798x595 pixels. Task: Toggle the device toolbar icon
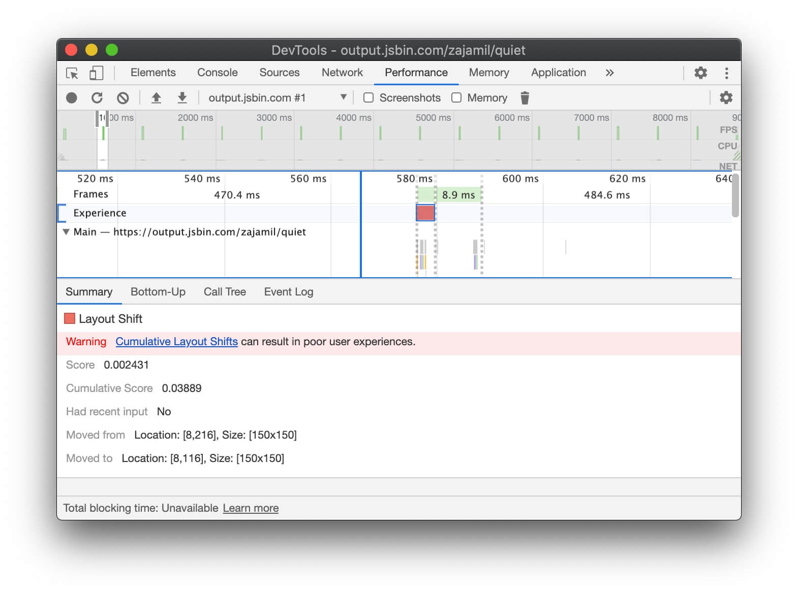click(96, 73)
